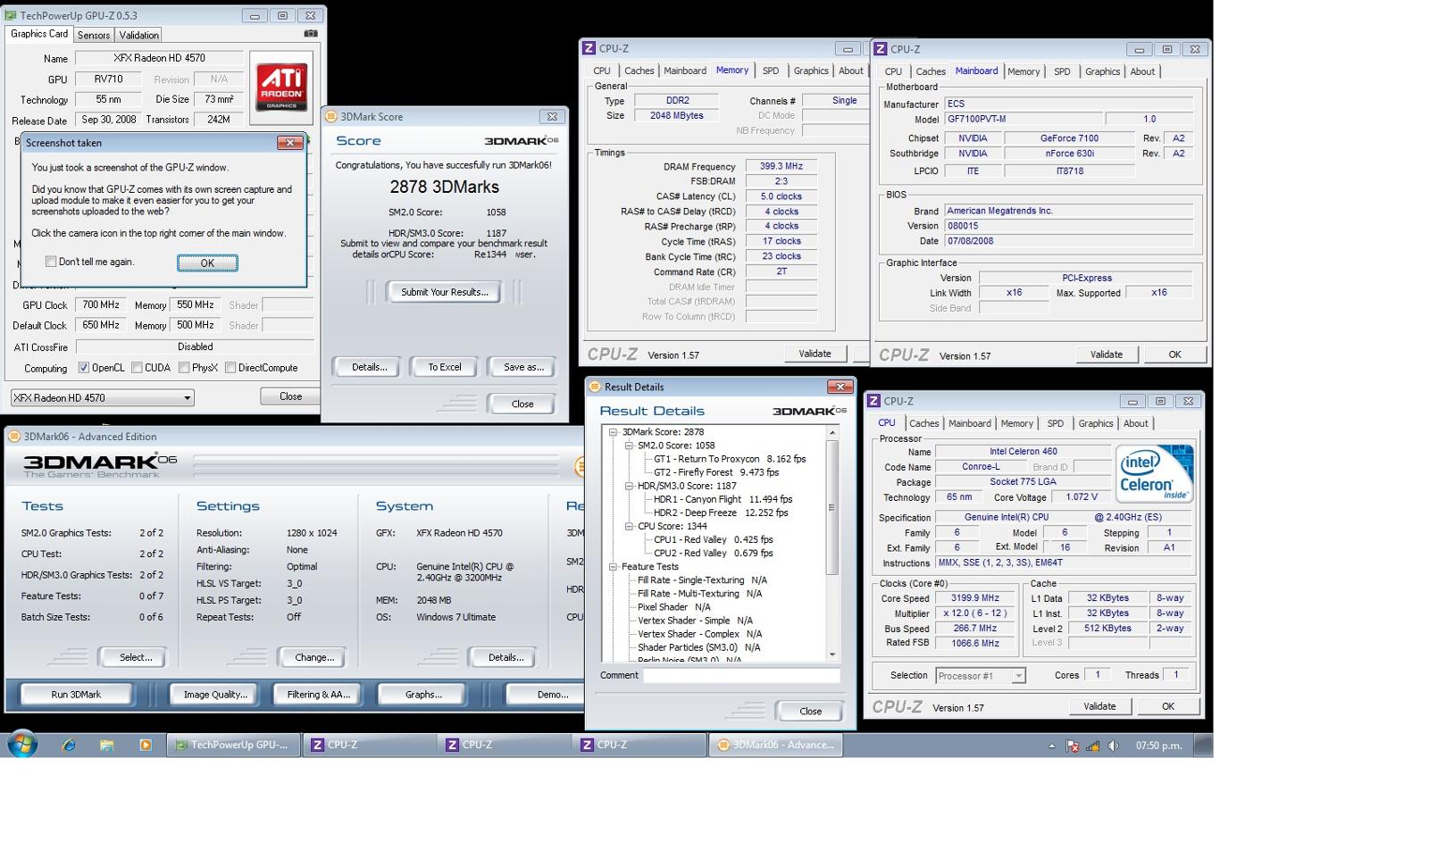Toggle the PhysX checkbox in GPU-Z

click(x=184, y=368)
